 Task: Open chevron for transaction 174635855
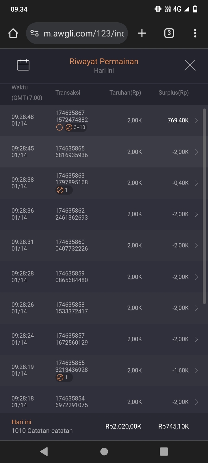tap(196, 370)
